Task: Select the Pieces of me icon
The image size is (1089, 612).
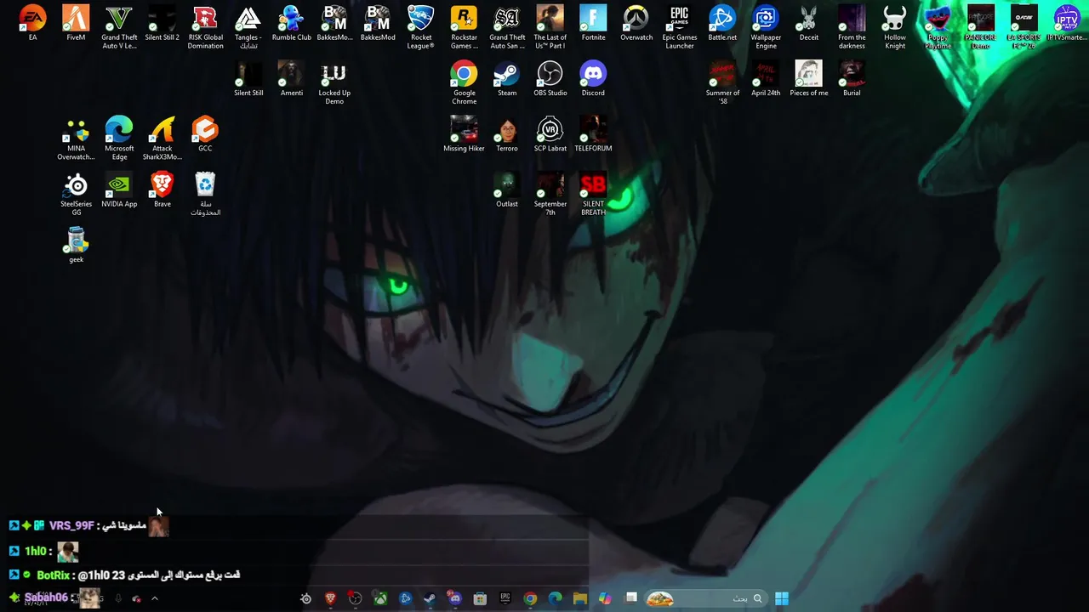Action: [809, 79]
